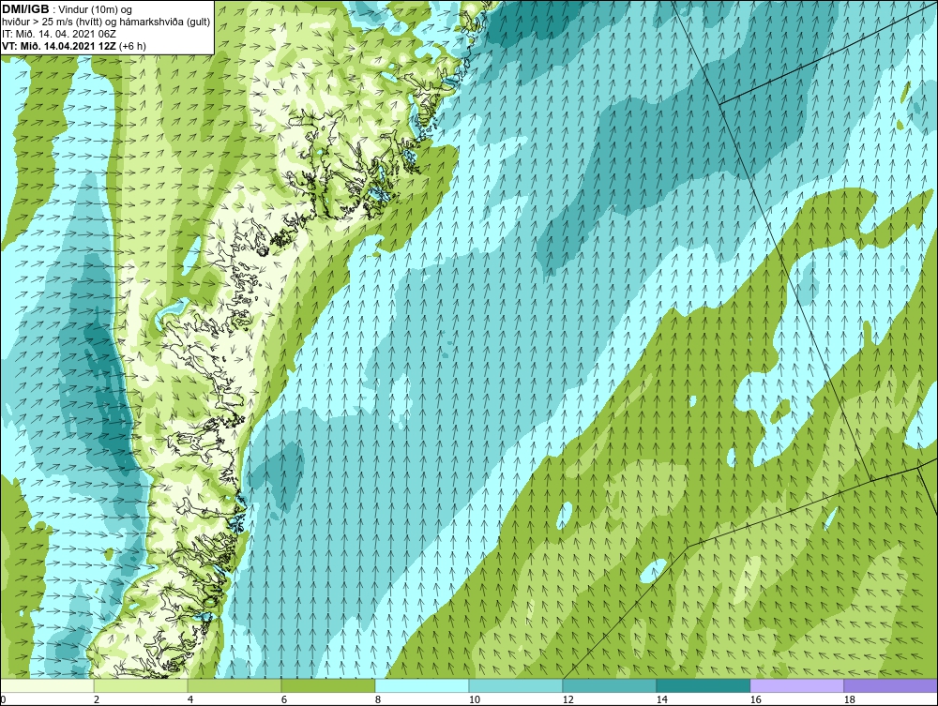Image resolution: width=938 pixels, height=706 pixels.
Task: Click the legend scale label 2
Action: pos(97,699)
